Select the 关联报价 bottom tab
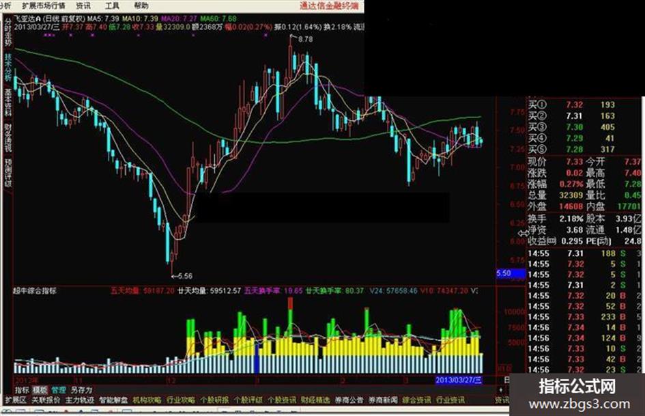The height and width of the screenshot is (416, 645). point(46,400)
